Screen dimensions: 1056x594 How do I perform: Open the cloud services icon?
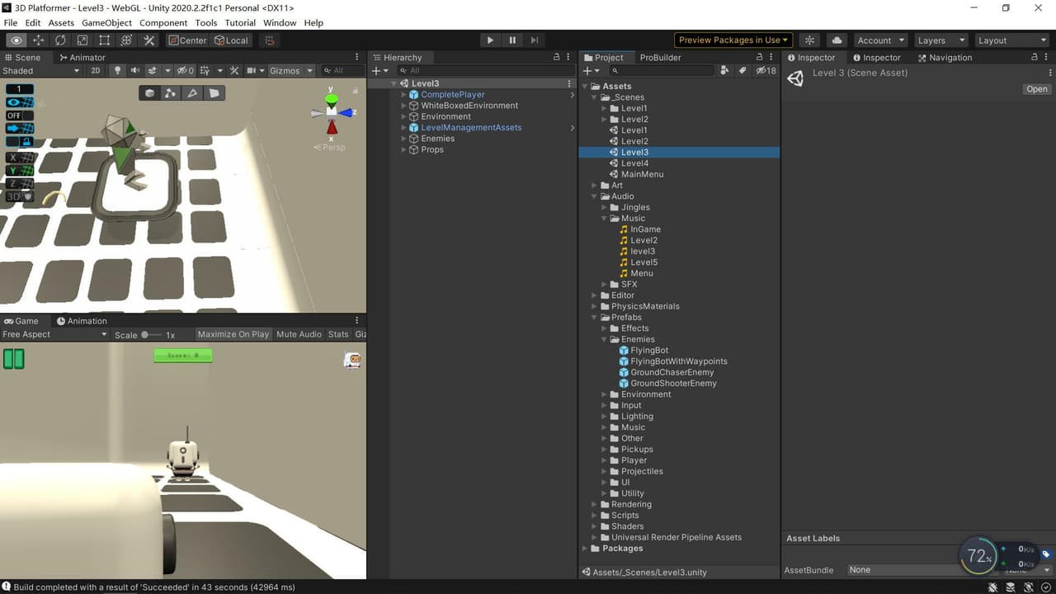[x=837, y=40]
